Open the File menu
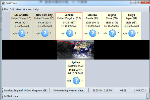Viewport: 150px width, 100px height. [6, 9]
